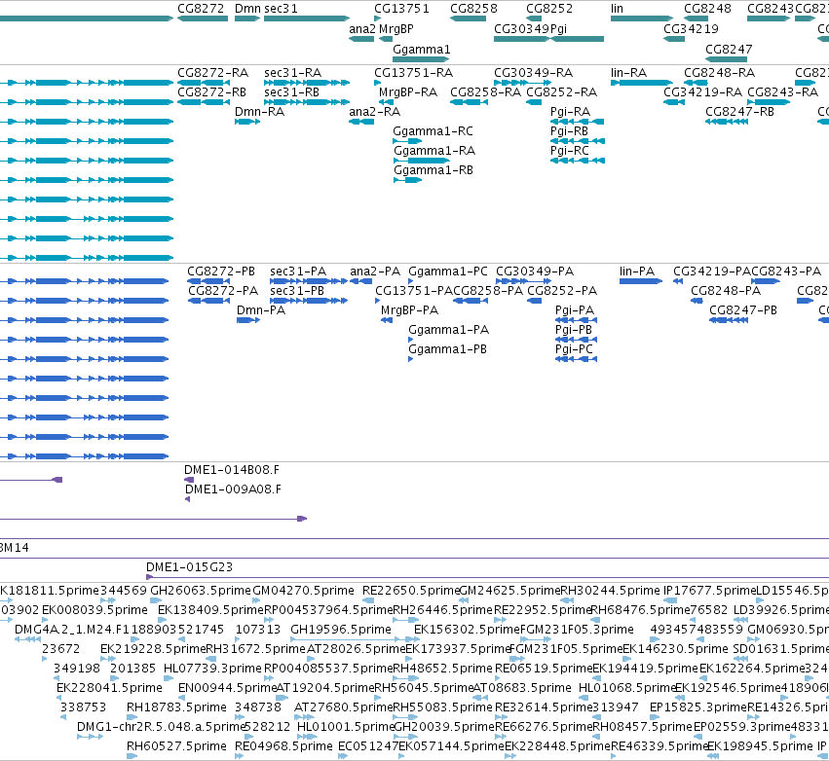Select the Dmn-RA transcript label
The height and width of the screenshot is (761, 829).
259,112
